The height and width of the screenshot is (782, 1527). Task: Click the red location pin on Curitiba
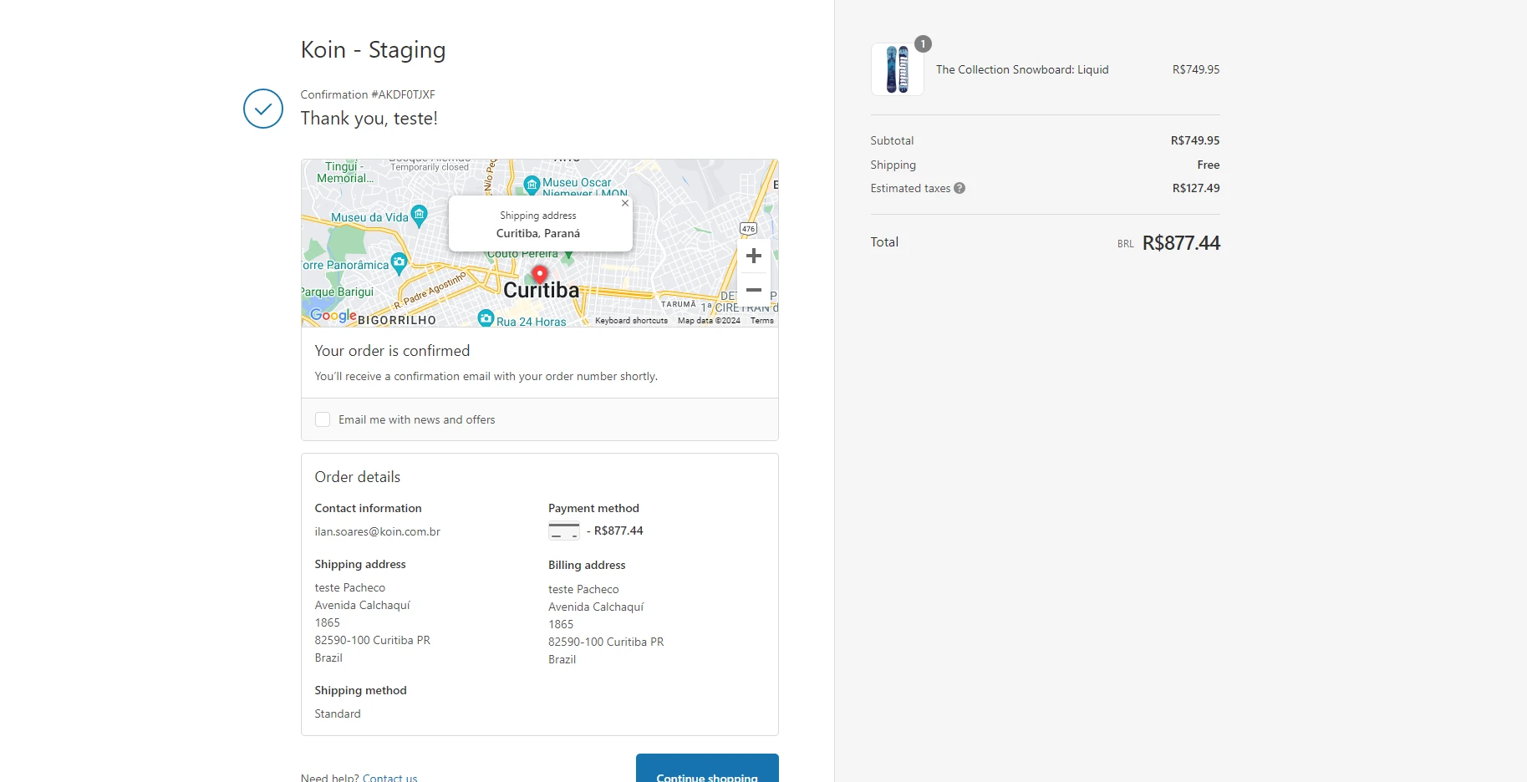[540, 274]
